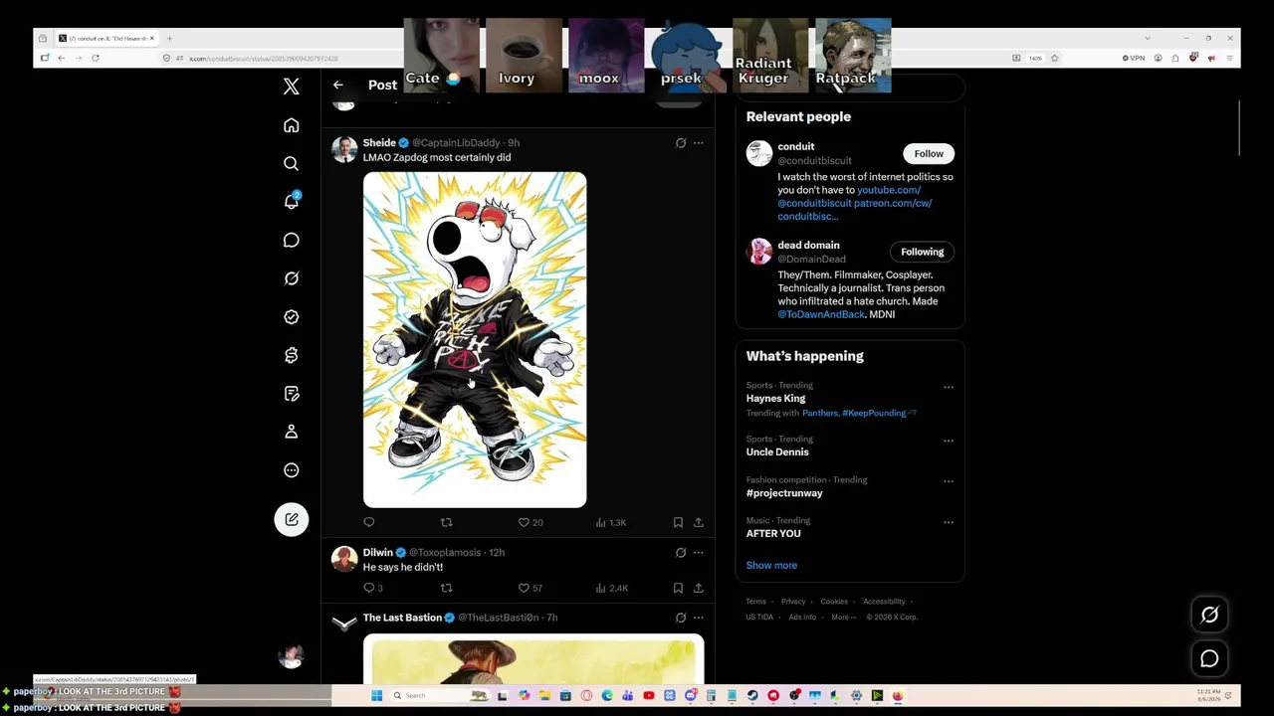Open the Haynes King trending topic
1274x716 pixels.
[775, 399]
